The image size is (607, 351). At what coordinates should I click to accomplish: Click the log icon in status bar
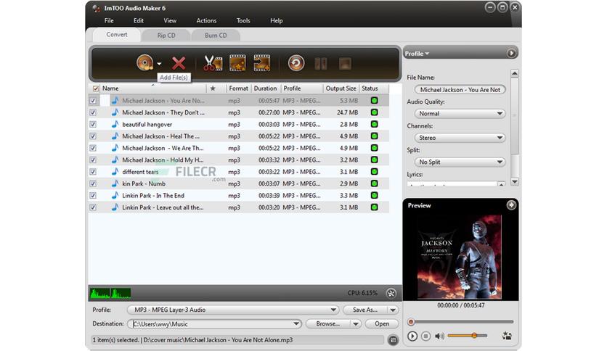[x=393, y=340]
